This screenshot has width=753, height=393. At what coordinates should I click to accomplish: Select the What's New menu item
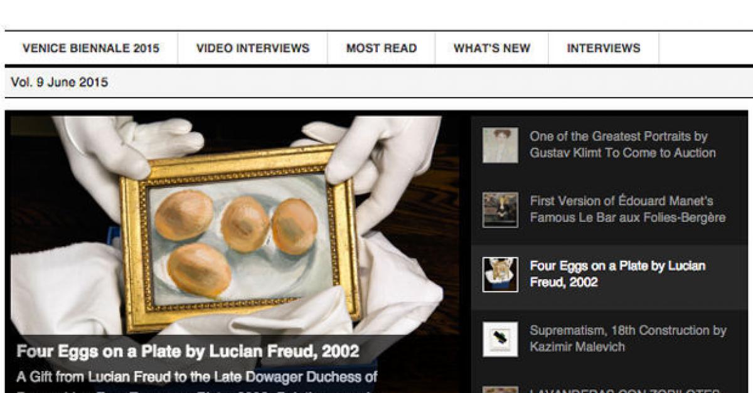tap(492, 48)
